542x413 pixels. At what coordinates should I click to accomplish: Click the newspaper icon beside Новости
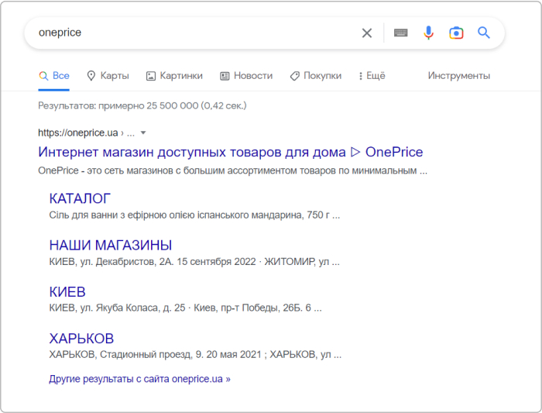pos(225,76)
